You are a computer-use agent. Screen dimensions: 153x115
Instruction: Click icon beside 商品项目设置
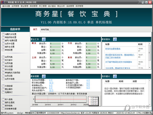tap(3, 37)
